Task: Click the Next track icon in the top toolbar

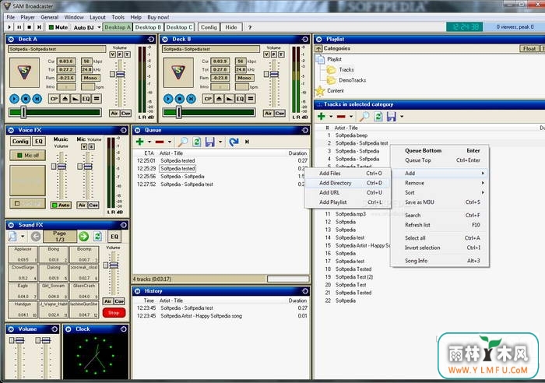Action: (39, 27)
